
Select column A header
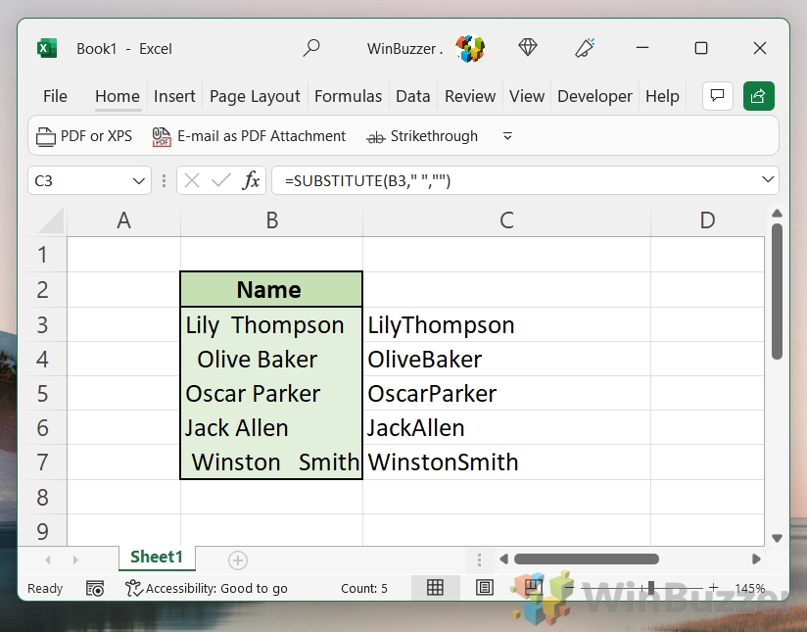coord(123,220)
